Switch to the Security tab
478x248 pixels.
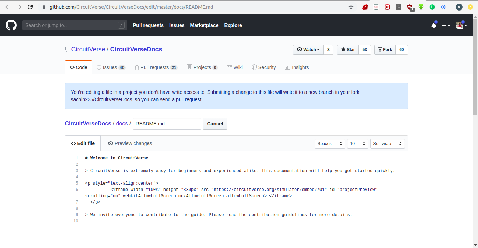(264, 67)
